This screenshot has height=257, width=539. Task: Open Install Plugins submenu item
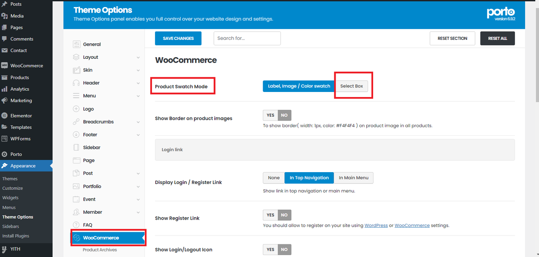tap(16, 236)
